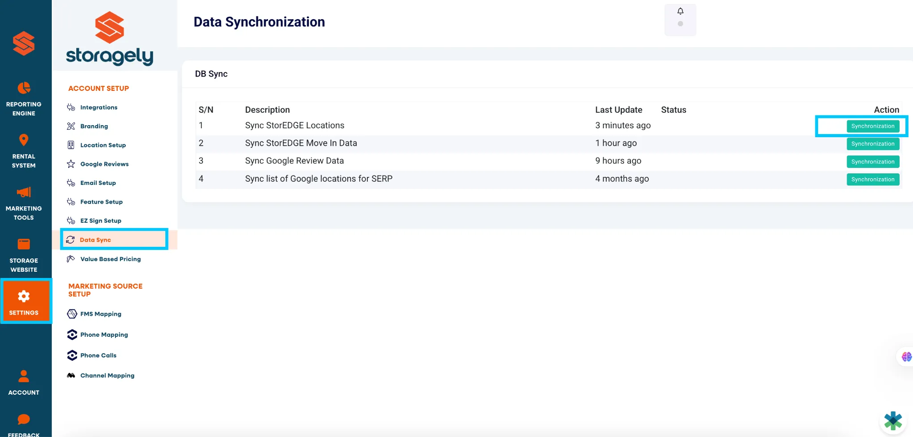Click the Google Reviews star icon
This screenshot has width=913, height=437.
(x=71, y=164)
